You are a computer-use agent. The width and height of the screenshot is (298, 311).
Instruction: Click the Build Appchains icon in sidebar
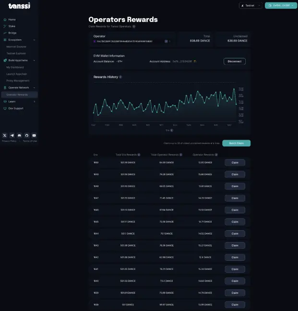[x=5, y=60]
